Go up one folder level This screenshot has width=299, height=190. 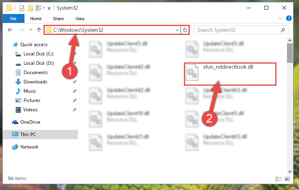click(39, 30)
